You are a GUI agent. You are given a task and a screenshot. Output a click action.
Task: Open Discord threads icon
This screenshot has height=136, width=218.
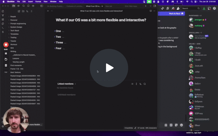(x=162, y=8)
